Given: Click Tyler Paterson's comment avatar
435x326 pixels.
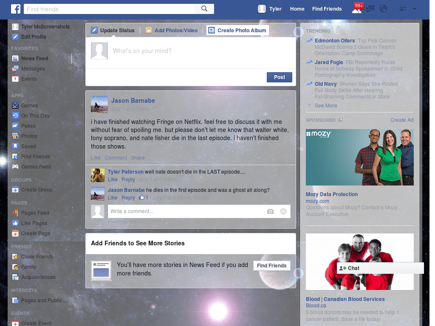Looking at the screenshot, I should pyautogui.click(x=98, y=175).
